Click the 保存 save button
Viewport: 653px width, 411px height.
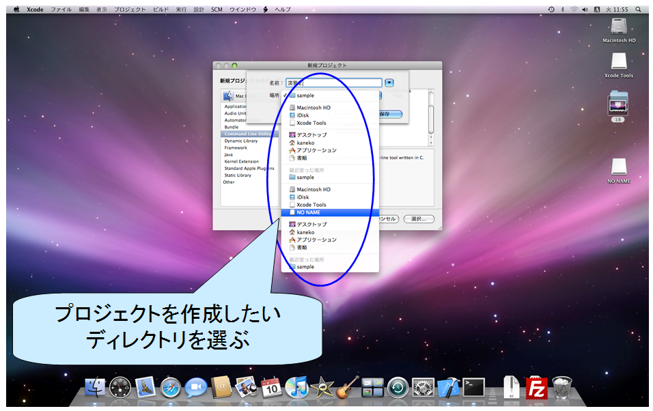click(x=389, y=114)
